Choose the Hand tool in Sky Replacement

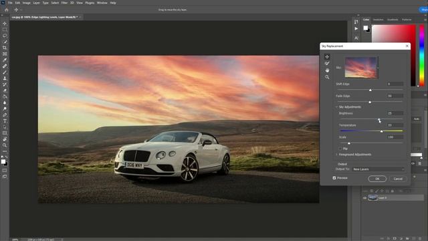pyautogui.click(x=327, y=70)
